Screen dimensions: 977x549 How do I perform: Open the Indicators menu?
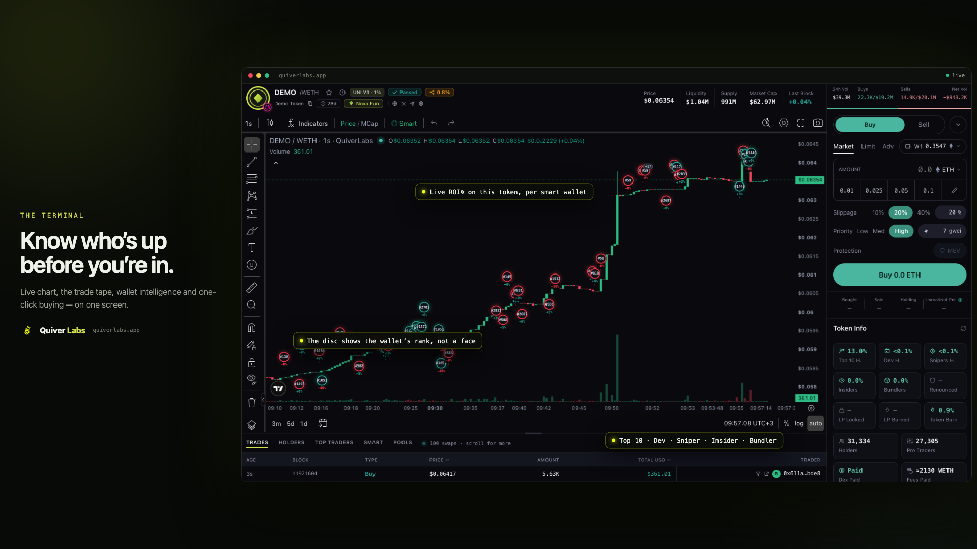[x=308, y=124]
